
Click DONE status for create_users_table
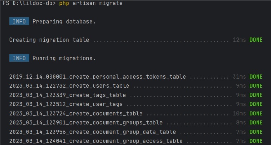click(x=256, y=86)
